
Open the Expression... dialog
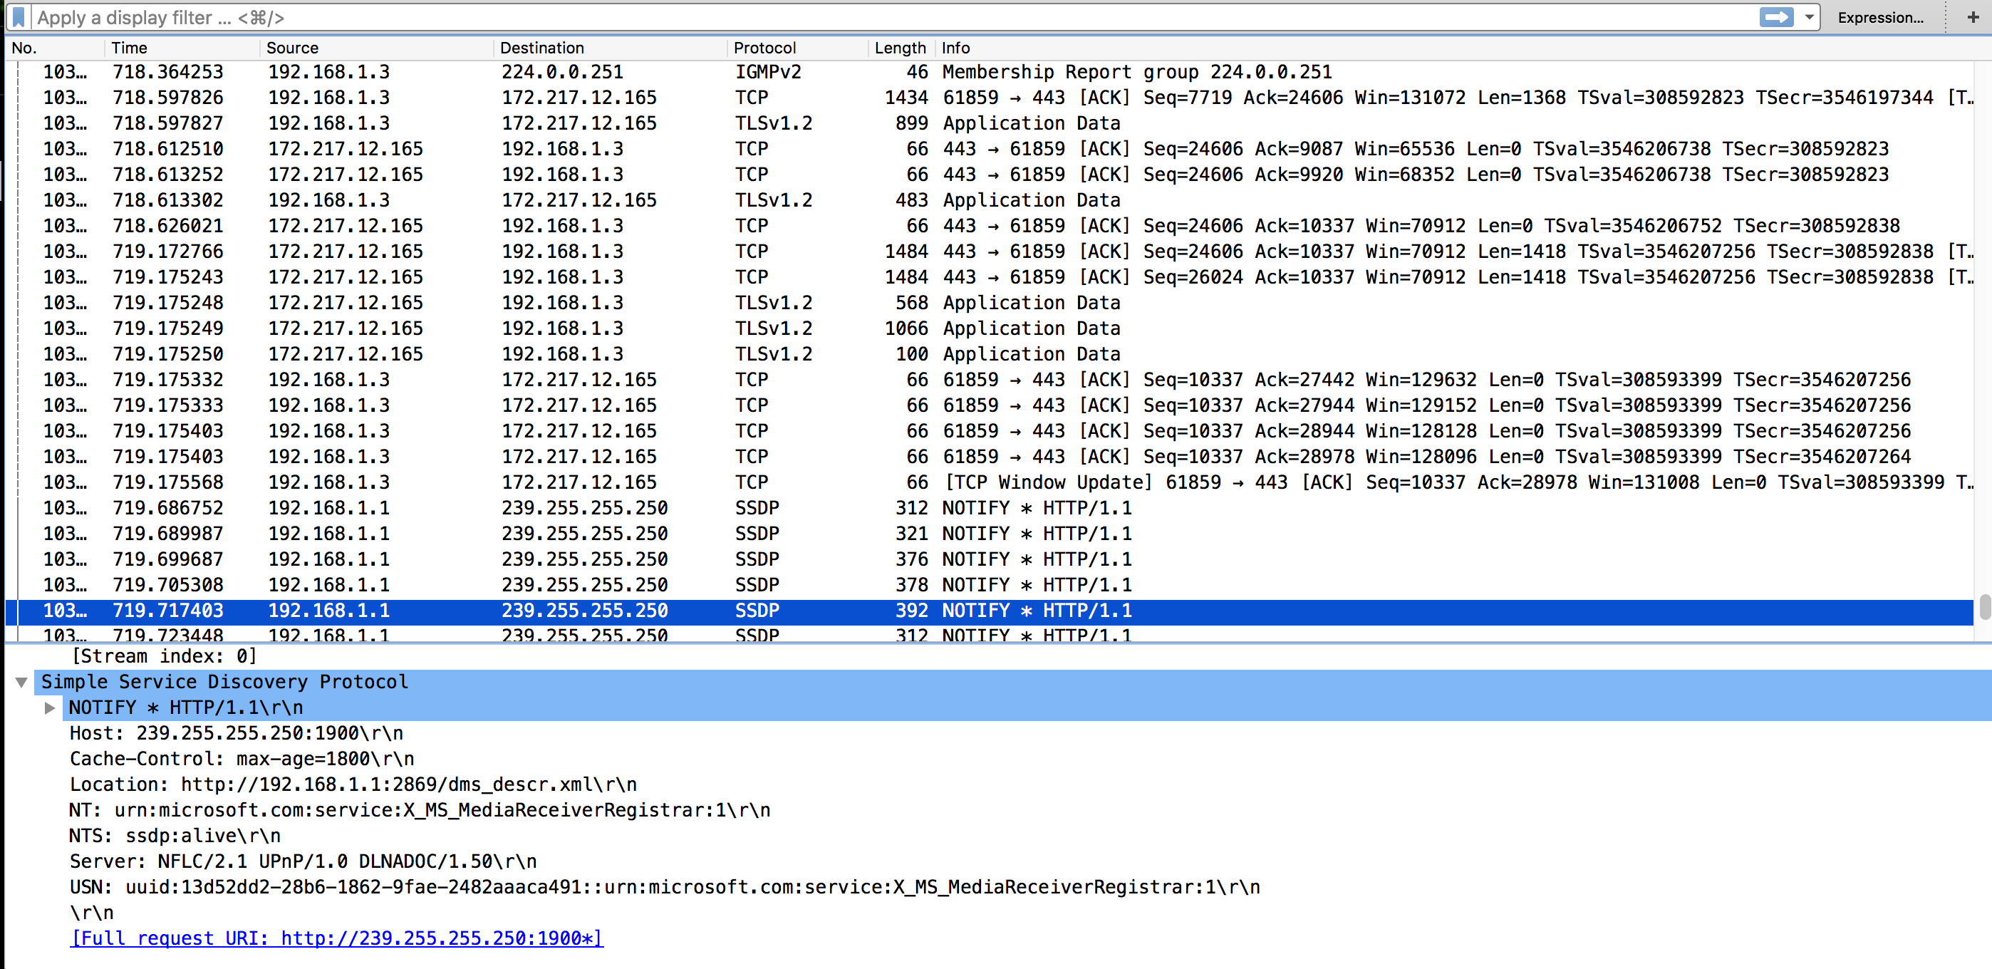[1880, 17]
